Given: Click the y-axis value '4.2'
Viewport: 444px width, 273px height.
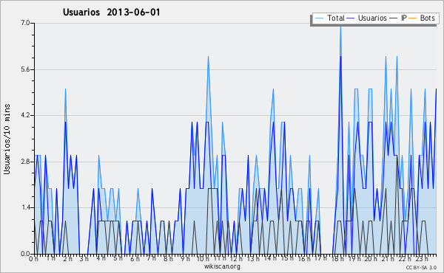Looking at the screenshot, I should coord(25,115).
